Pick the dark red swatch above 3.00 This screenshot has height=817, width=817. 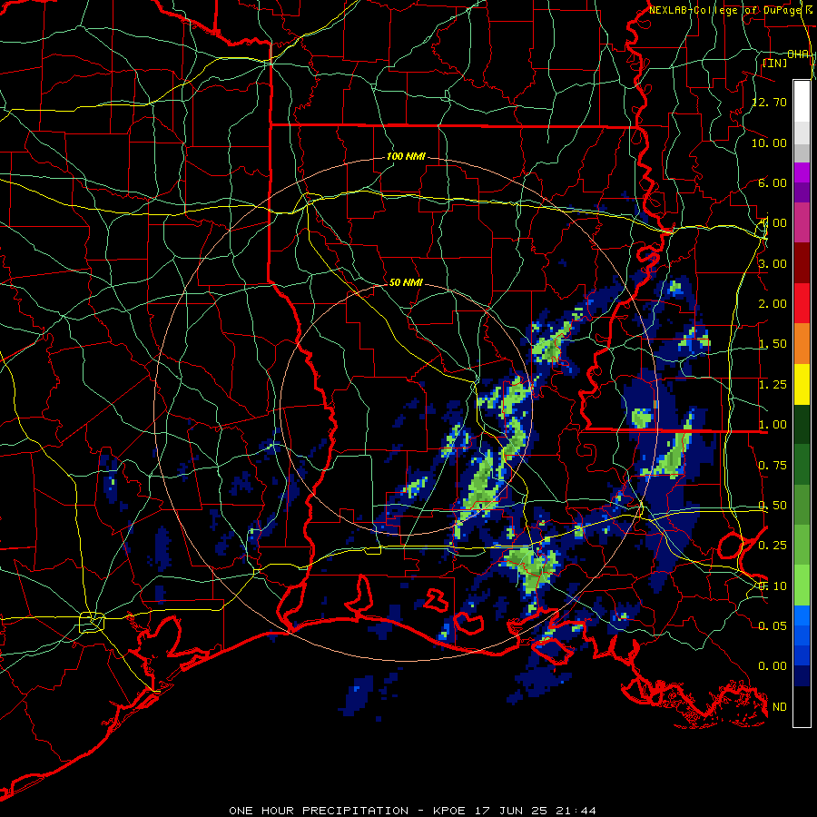802,262
